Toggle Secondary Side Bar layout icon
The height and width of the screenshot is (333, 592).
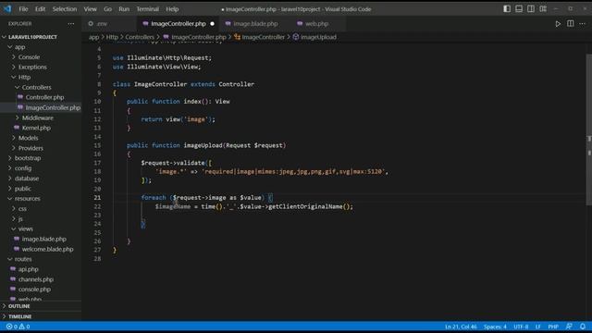(x=531, y=8)
